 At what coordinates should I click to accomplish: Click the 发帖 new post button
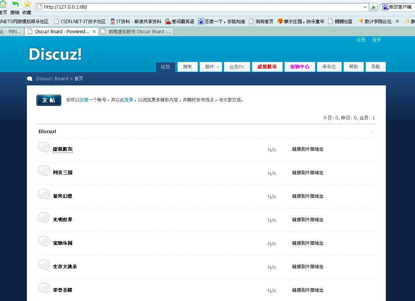pos(49,100)
